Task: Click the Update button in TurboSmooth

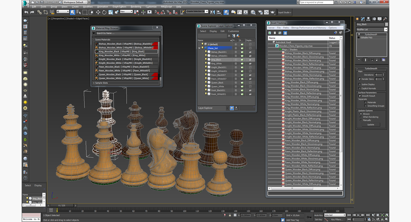Action: click(371, 125)
